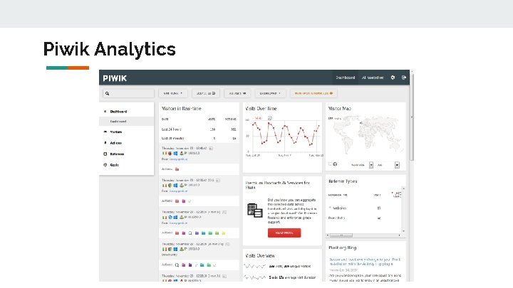This screenshot has width=513, height=288.
Task: Click the orange info icon in the update notice
Action: (331, 93)
